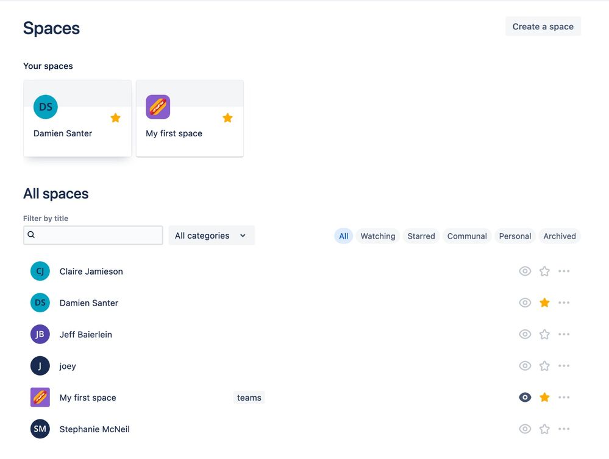The width and height of the screenshot is (609, 459).
Task: Click the search icon in the filter field
Action: tap(31, 234)
